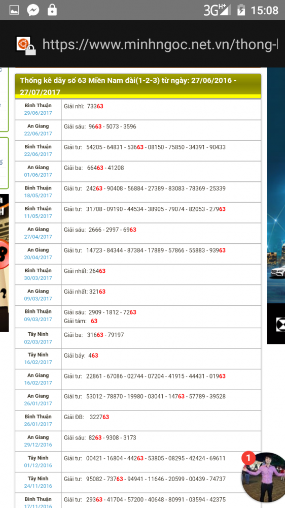Open the 27/04/2017 An Giang date link
Screen dimensions: 285x508
pos(38,237)
